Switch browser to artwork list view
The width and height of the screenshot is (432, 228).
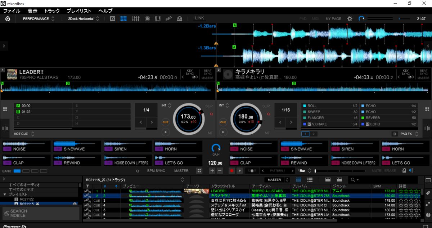(310, 179)
